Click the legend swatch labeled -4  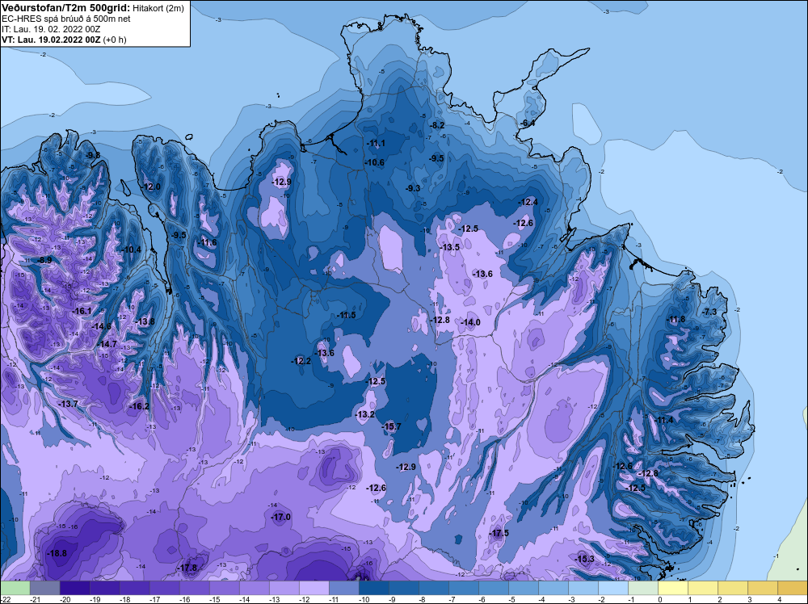click(553, 588)
